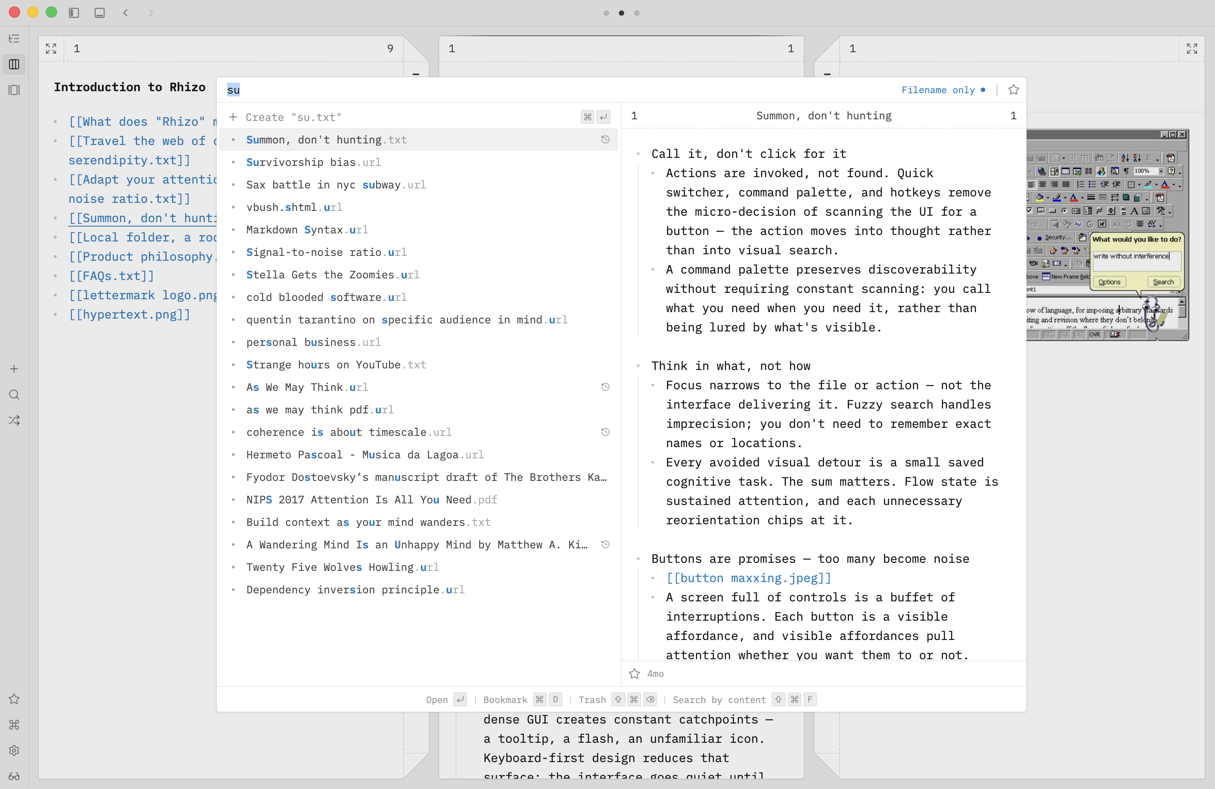Select Summon, don't hunting.txt result

(x=419, y=140)
